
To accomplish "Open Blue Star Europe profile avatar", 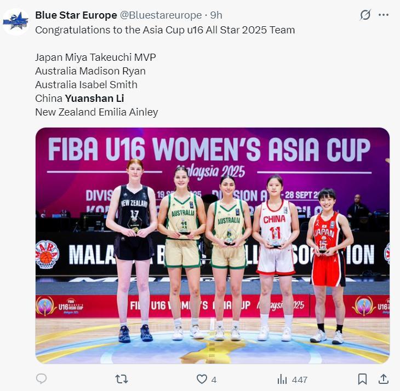I will click(x=16, y=22).
